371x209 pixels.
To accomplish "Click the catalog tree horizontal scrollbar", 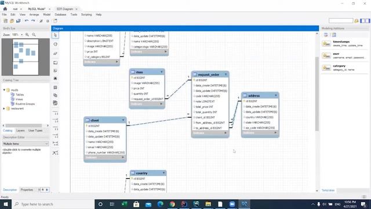I will coord(24,125).
